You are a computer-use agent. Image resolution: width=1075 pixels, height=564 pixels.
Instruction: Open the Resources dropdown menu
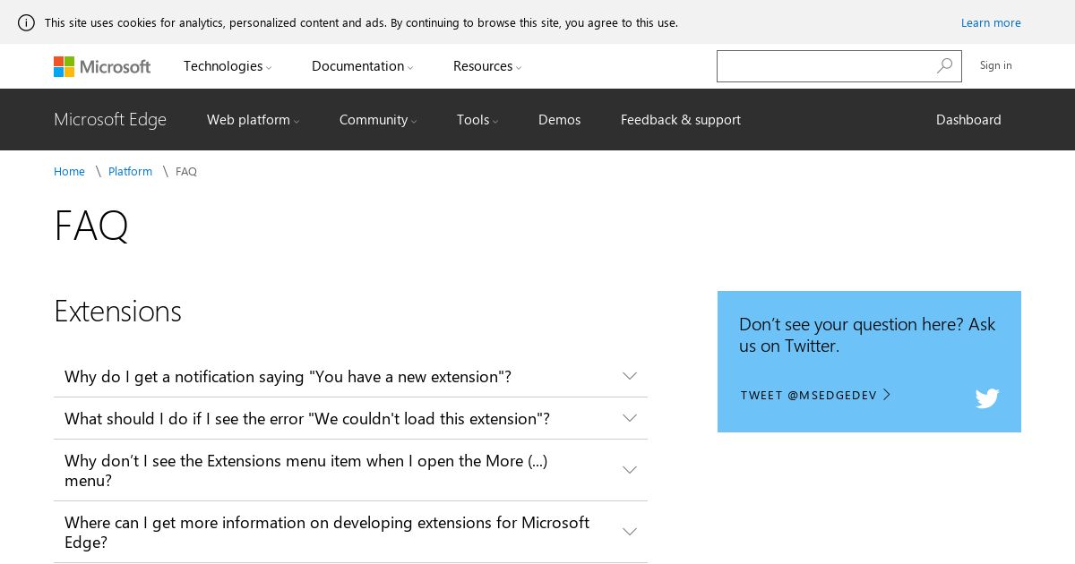tap(487, 66)
